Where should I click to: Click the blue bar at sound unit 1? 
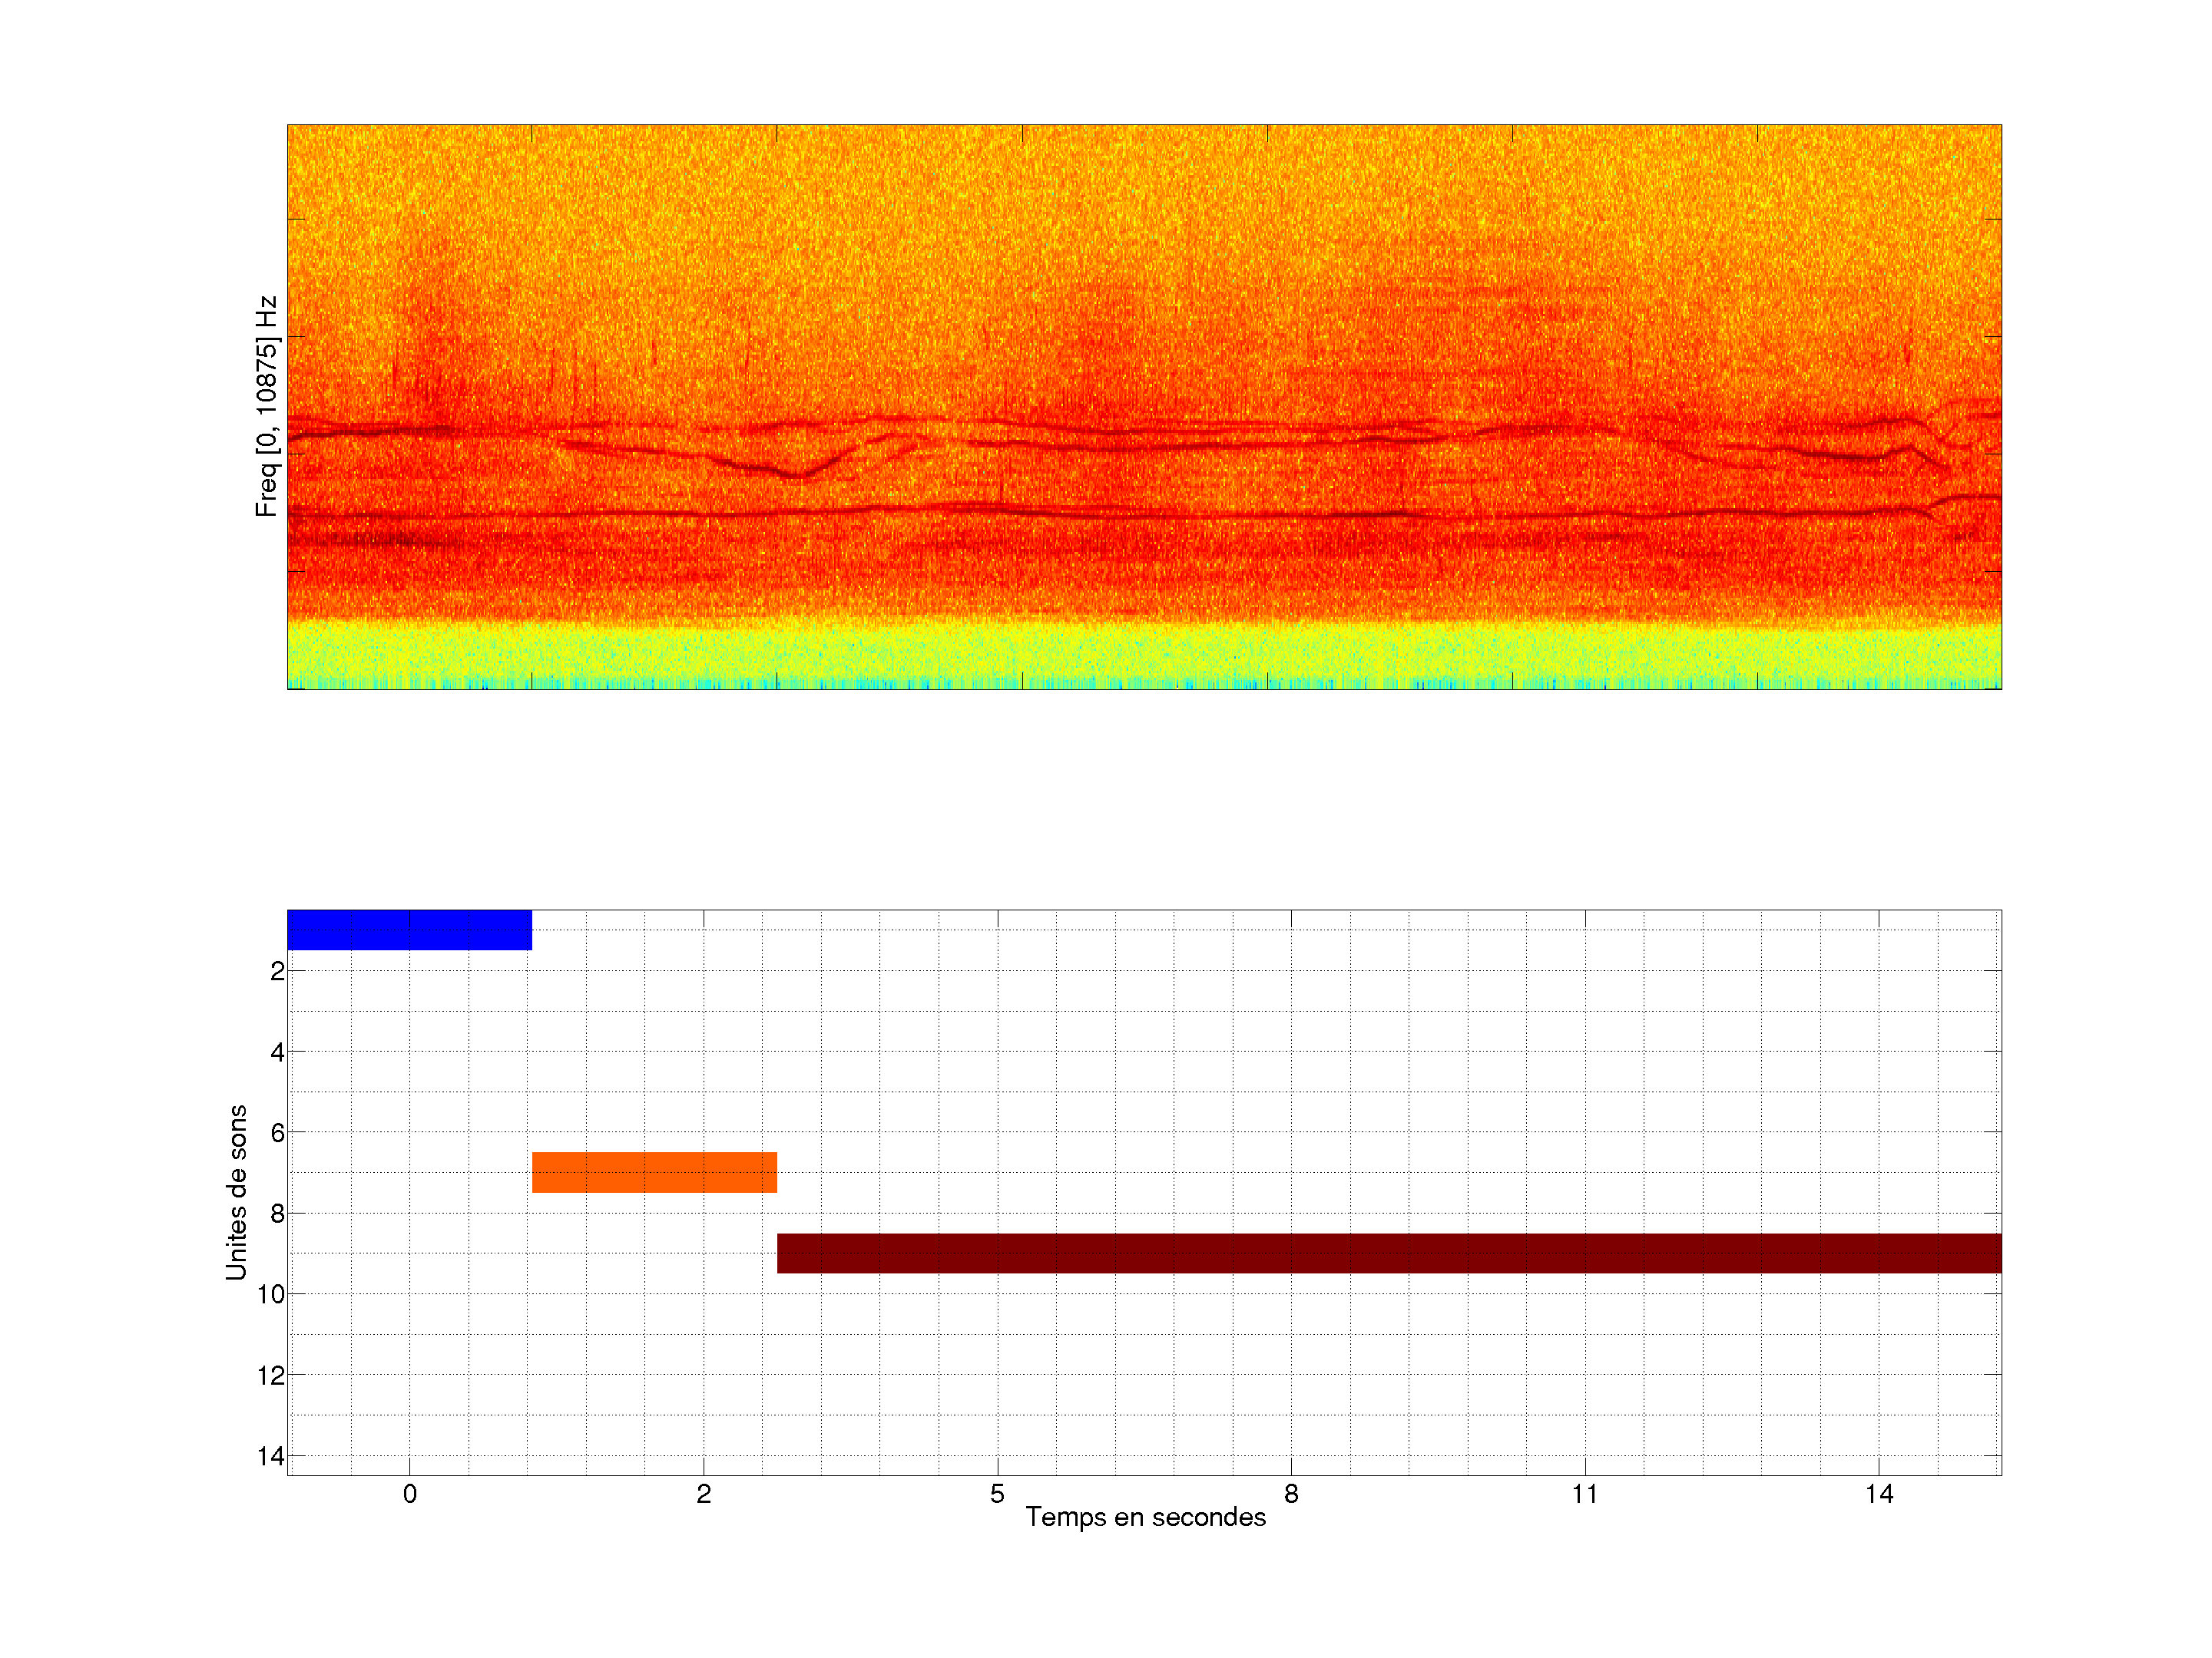coord(409,930)
